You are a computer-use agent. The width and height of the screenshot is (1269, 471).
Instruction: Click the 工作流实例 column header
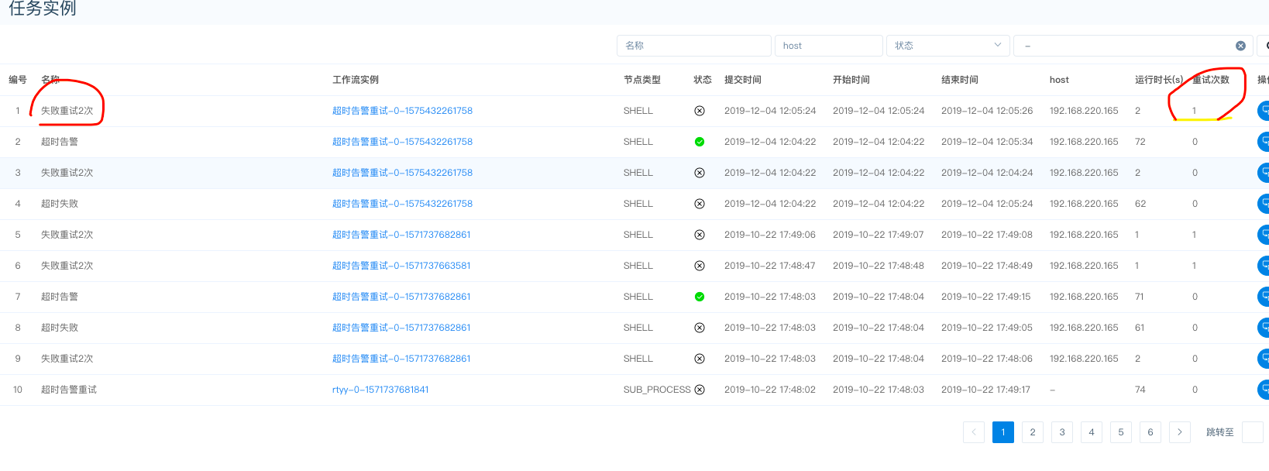click(356, 80)
